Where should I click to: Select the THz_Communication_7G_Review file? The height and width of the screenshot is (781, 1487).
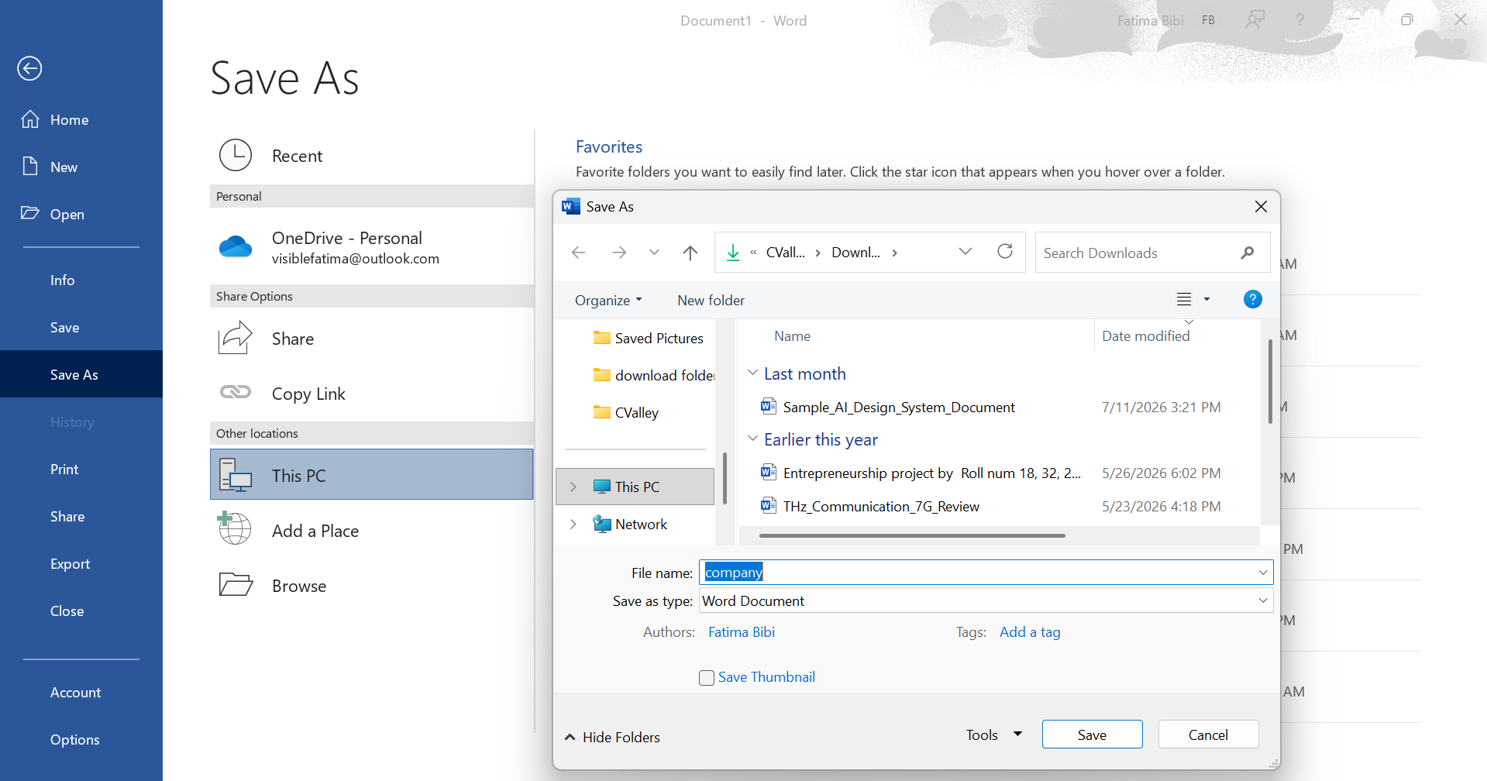[870, 506]
